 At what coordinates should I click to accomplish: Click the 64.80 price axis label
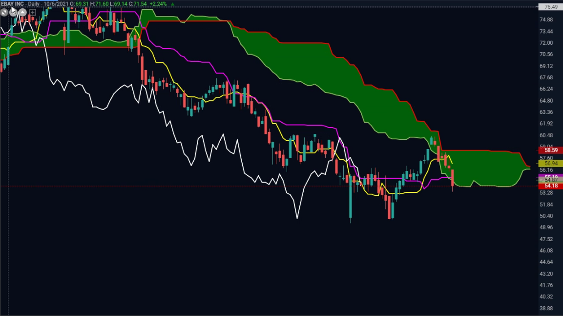[546, 101]
